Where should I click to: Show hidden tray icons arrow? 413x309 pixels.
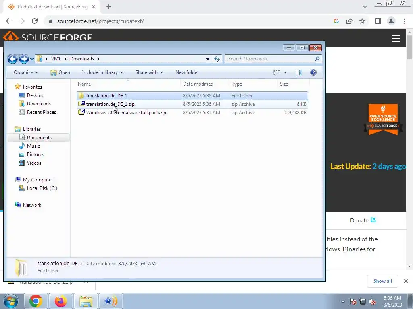click(x=343, y=301)
